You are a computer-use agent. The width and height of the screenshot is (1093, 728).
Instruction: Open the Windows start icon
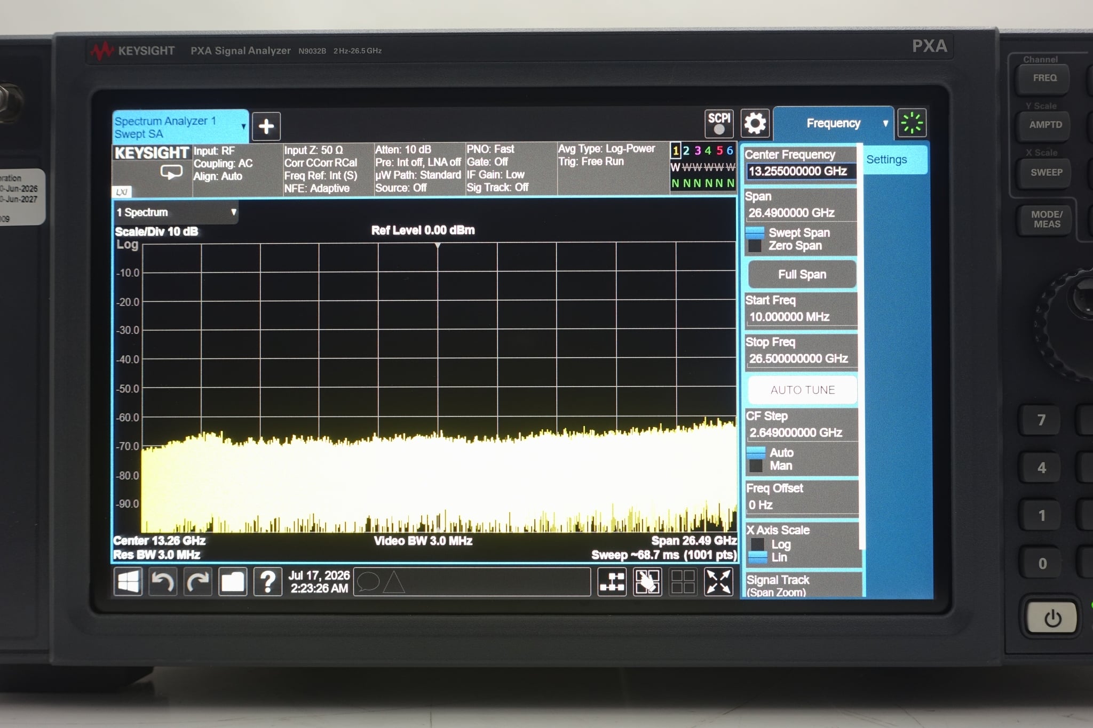(x=128, y=581)
